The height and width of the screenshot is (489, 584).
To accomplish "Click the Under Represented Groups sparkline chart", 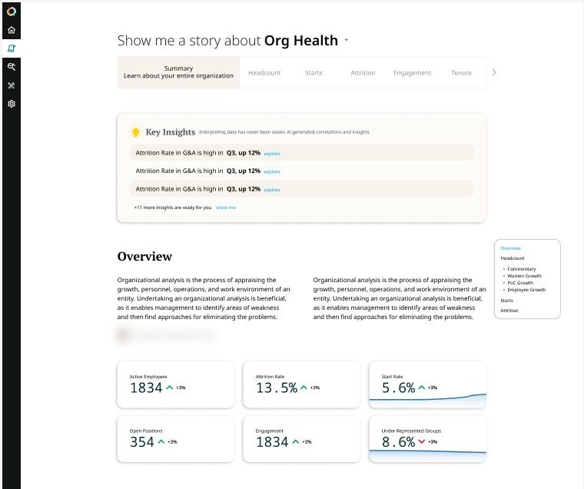I will [427, 456].
